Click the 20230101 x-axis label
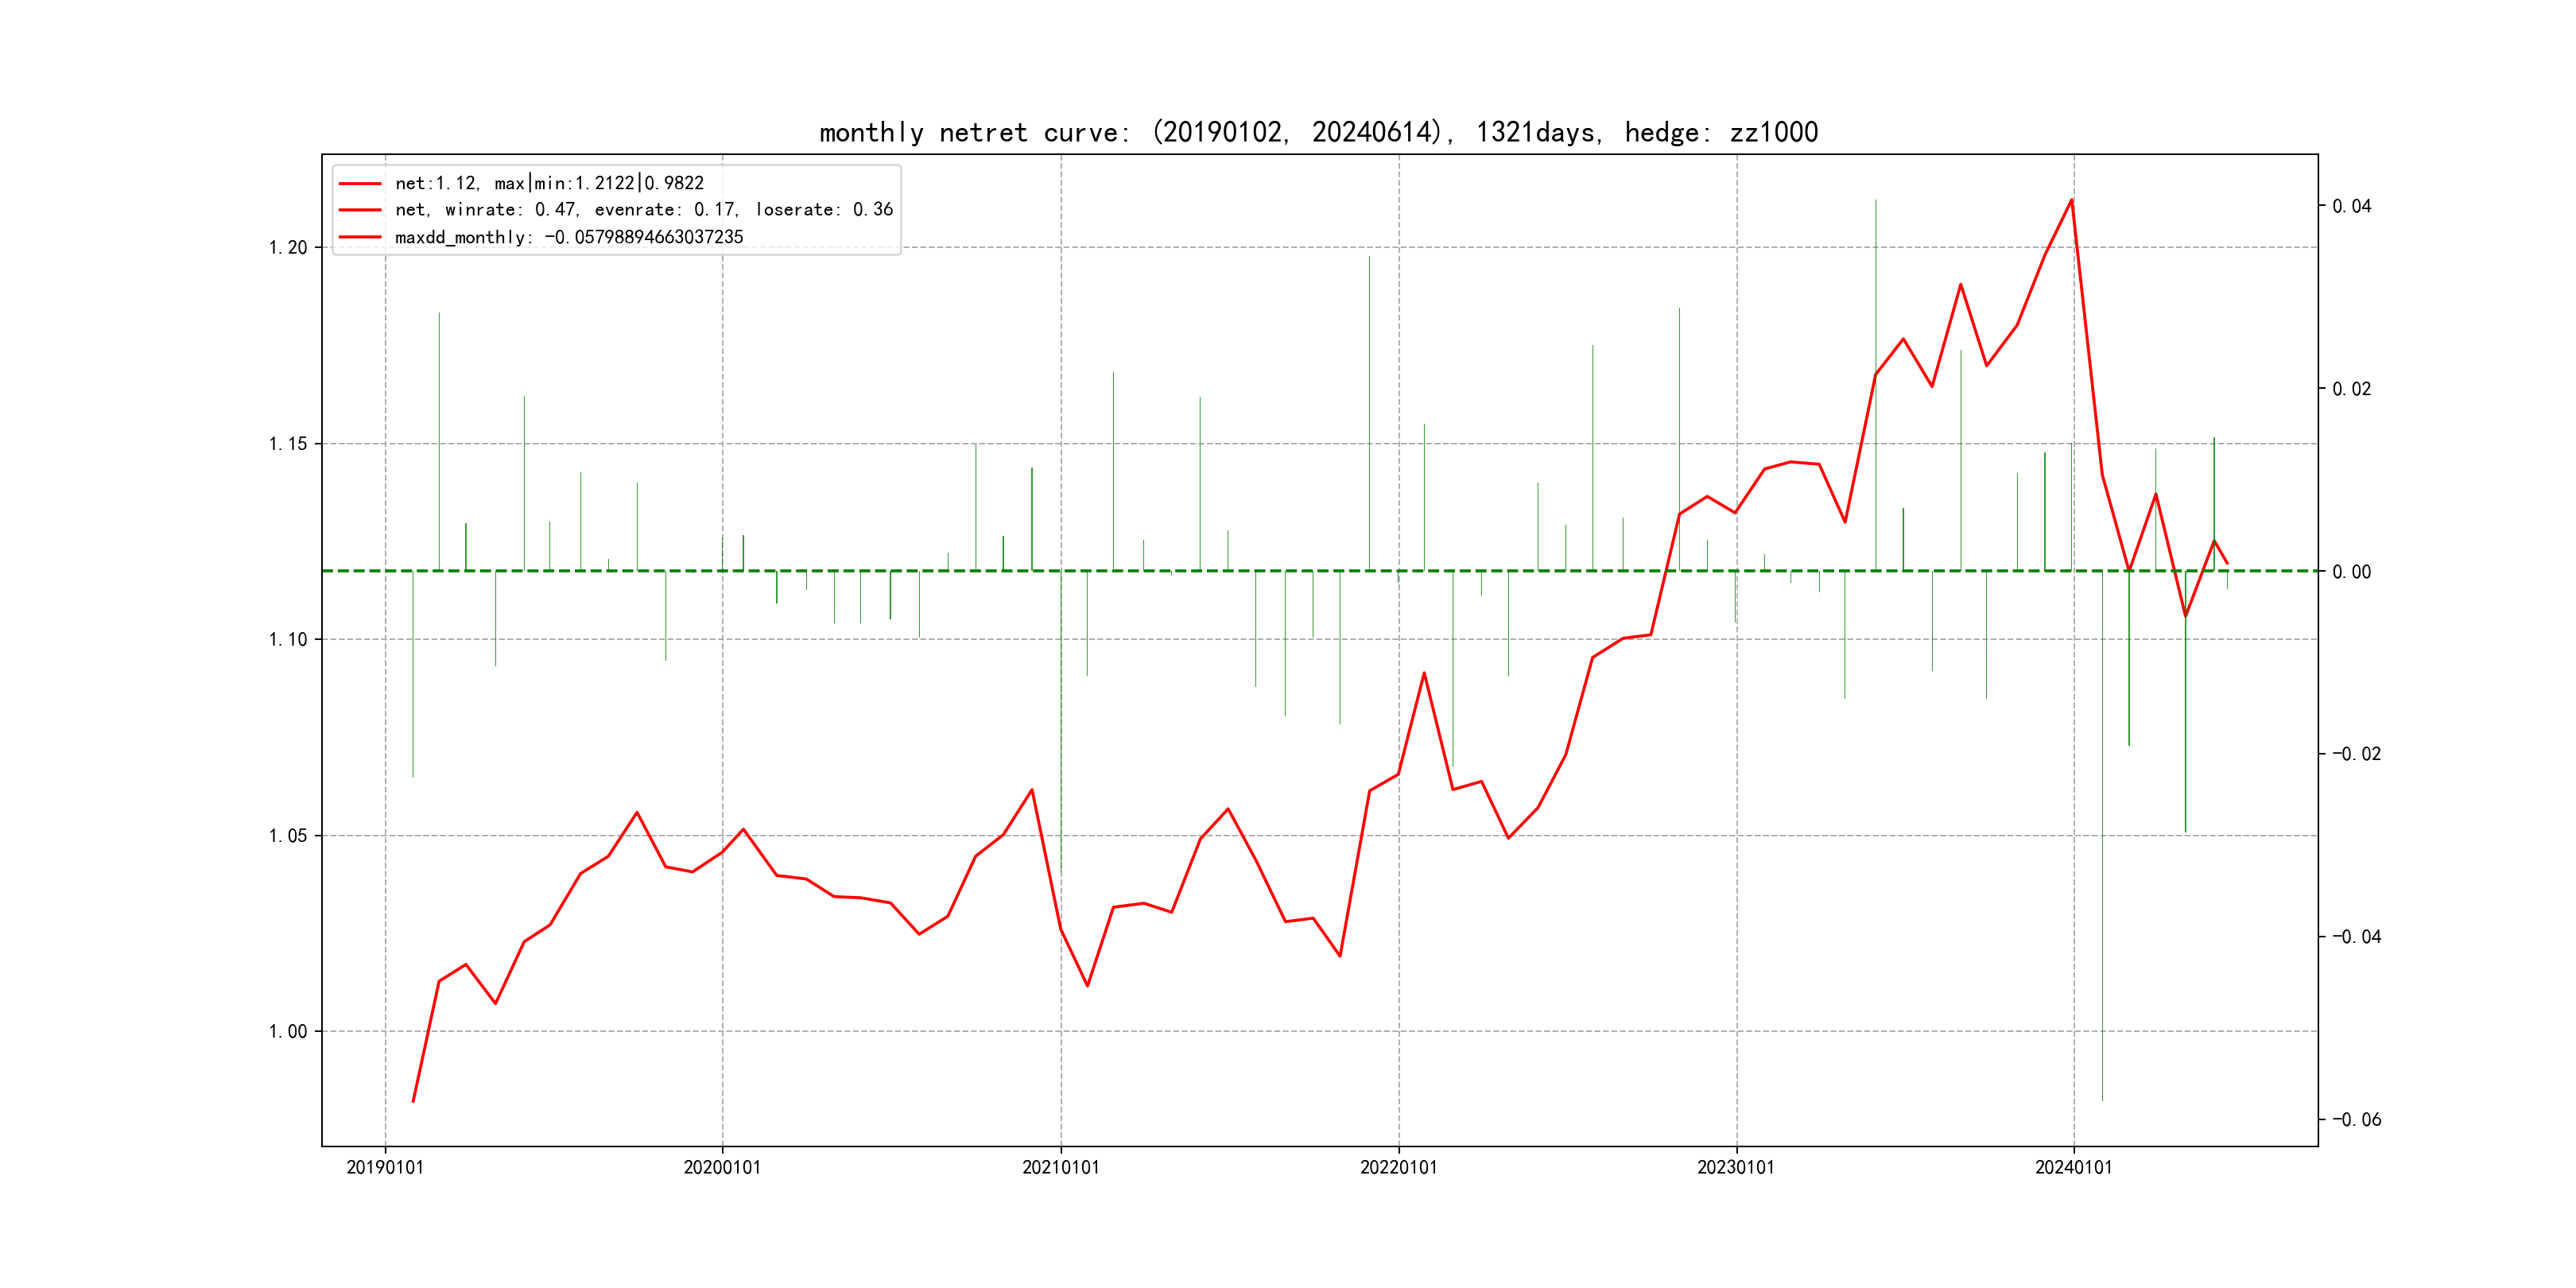2576x1288 pixels. [1736, 1167]
